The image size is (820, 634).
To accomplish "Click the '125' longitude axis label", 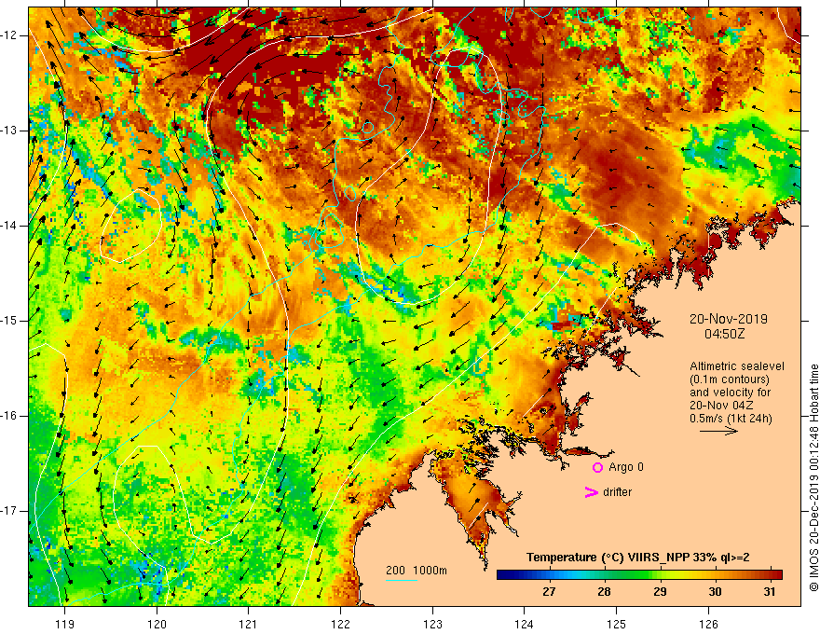I will pyautogui.click(x=617, y=624).
